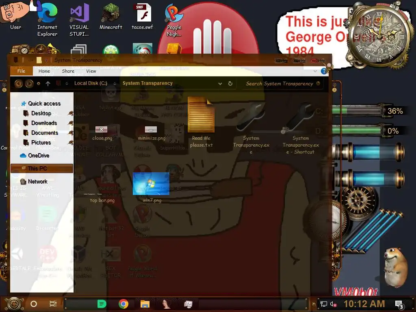Open the network icon in system tray
Screen dimensions: 416x312
click(x=324, y=304)
